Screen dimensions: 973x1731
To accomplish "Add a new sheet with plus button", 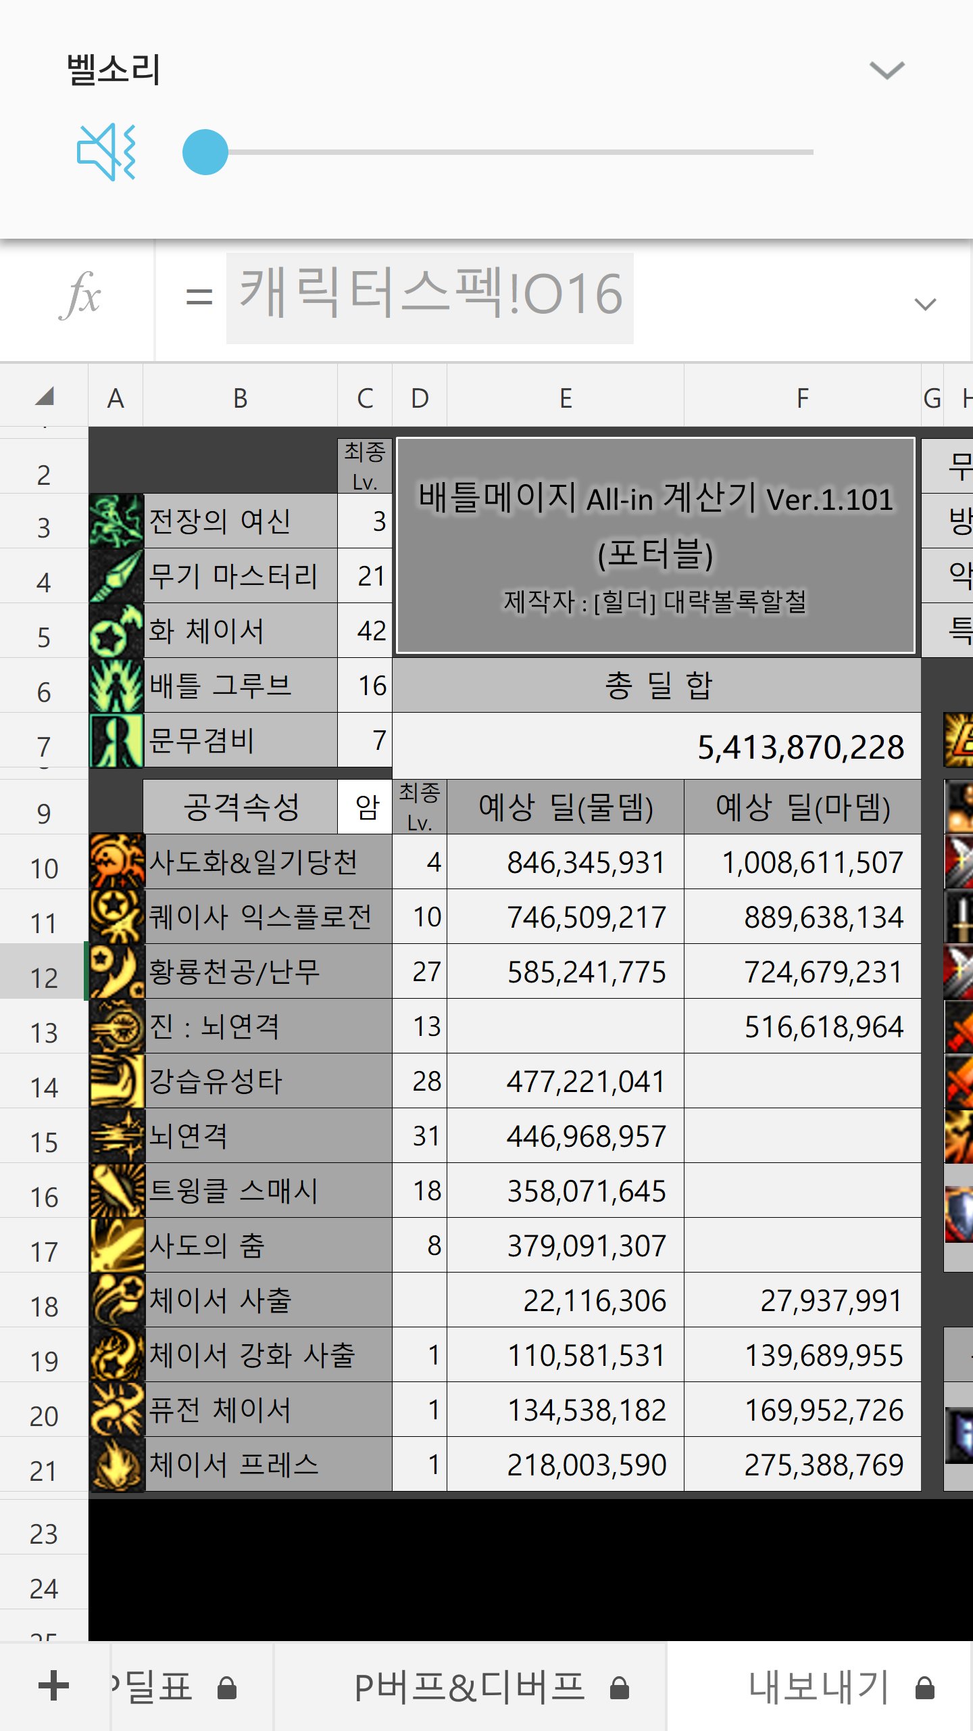I will point(54,1686).
